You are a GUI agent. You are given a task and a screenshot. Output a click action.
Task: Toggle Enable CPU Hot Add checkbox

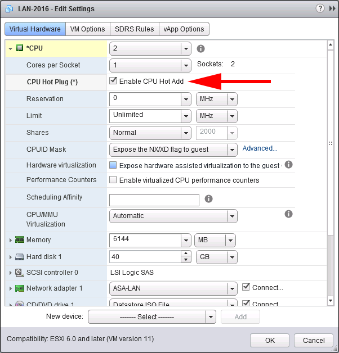(113, 80)
